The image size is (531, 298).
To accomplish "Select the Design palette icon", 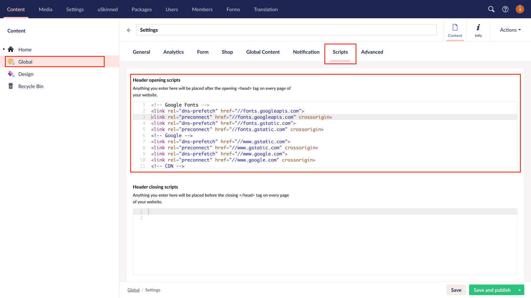I will pyautogui.click(x=11, y=74).
